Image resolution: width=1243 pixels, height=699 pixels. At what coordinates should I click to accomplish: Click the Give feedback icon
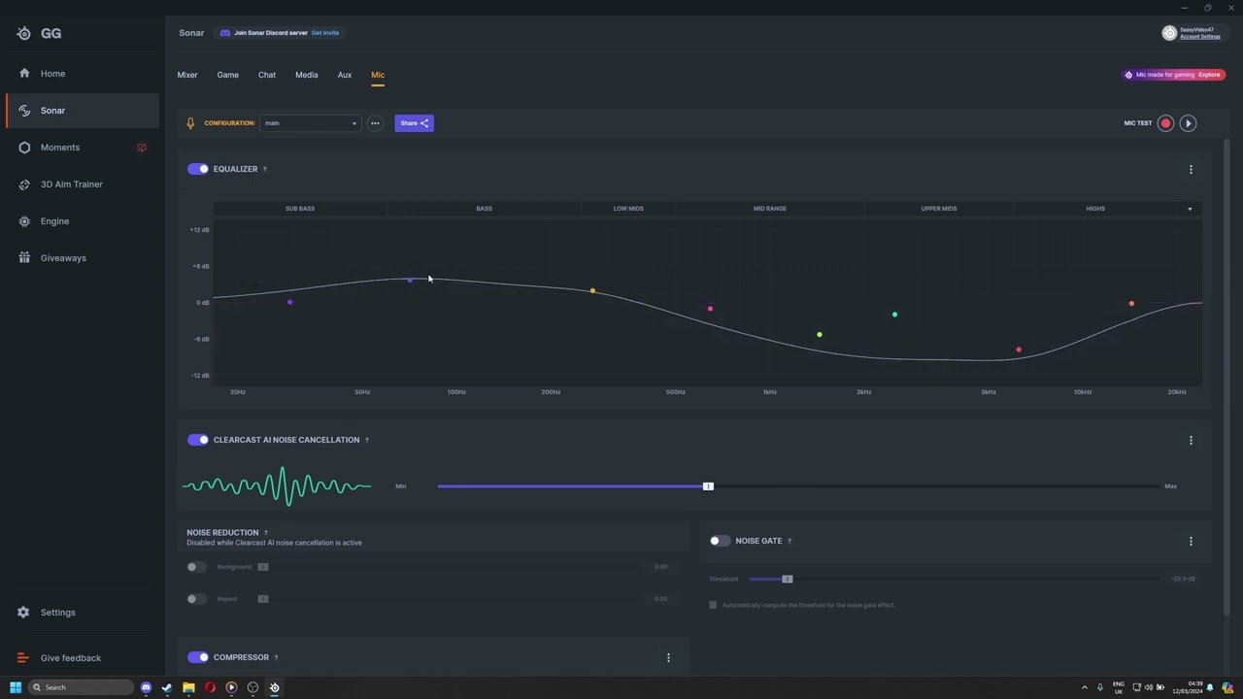coord(23,658)
